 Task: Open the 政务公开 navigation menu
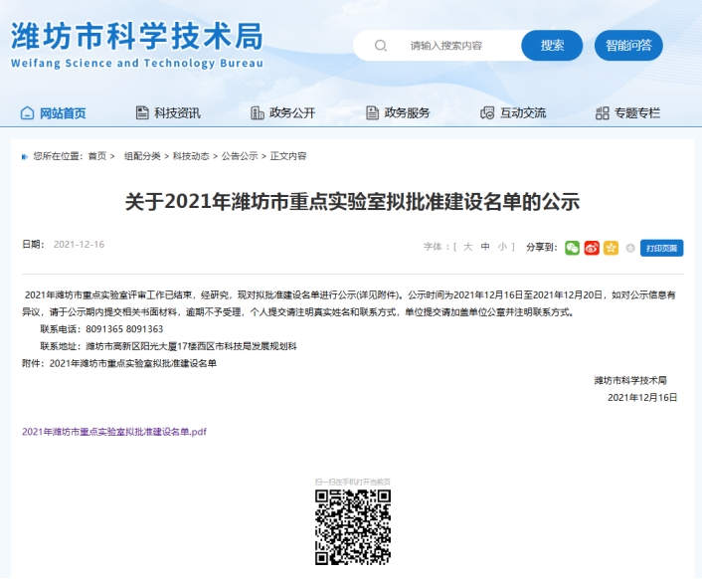(283, 113)
